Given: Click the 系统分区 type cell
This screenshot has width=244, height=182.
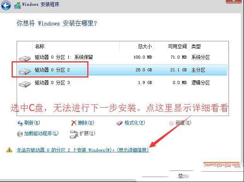Looking at the screenshot, I should [201, 57].
